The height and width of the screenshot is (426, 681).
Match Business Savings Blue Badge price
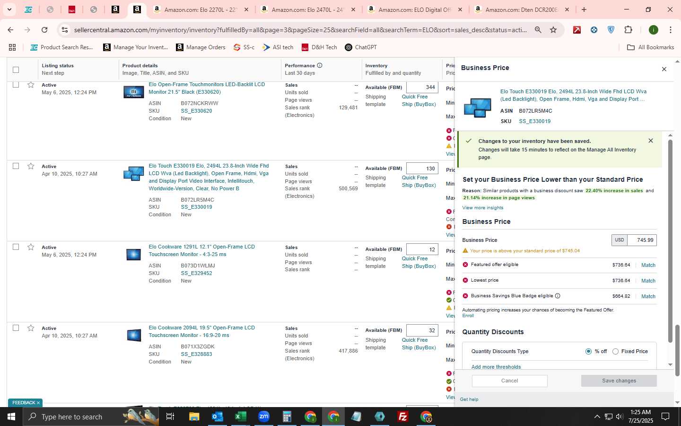tap(648, 296)
